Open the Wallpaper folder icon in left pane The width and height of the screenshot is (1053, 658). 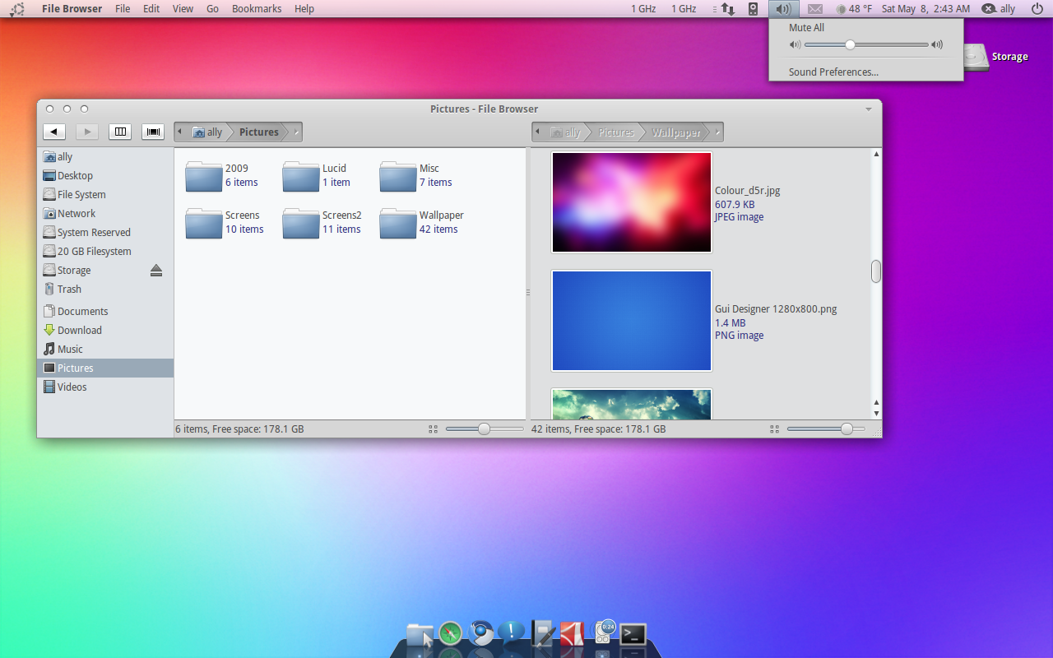point(398,223)
